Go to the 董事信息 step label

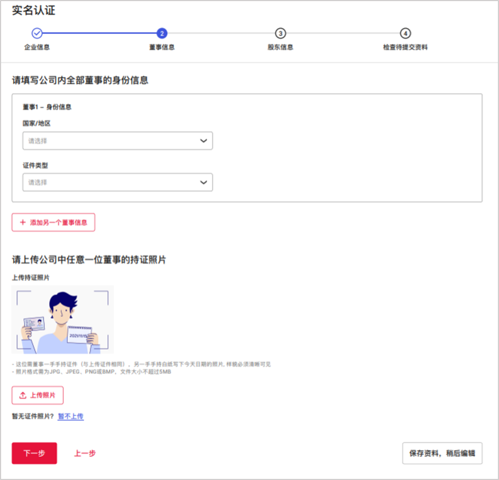click(162, 47)
